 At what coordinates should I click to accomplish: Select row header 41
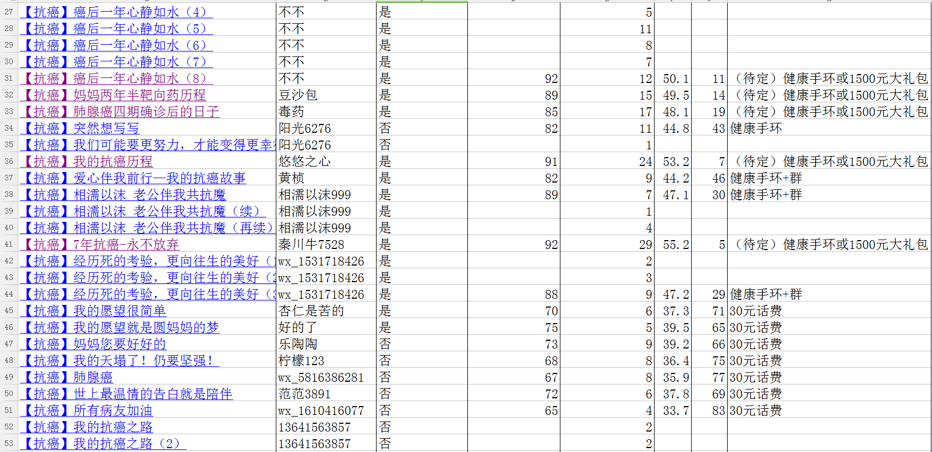point(9,245)
